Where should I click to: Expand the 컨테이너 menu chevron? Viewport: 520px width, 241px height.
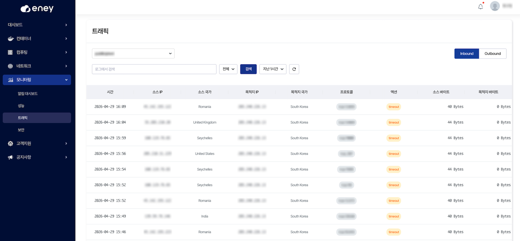(66, 39)
